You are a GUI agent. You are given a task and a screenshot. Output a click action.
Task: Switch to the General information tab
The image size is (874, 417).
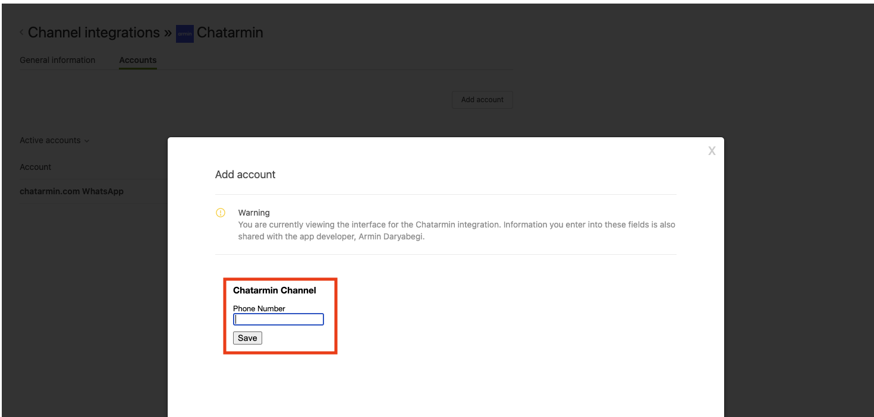[x=57, y=60]
